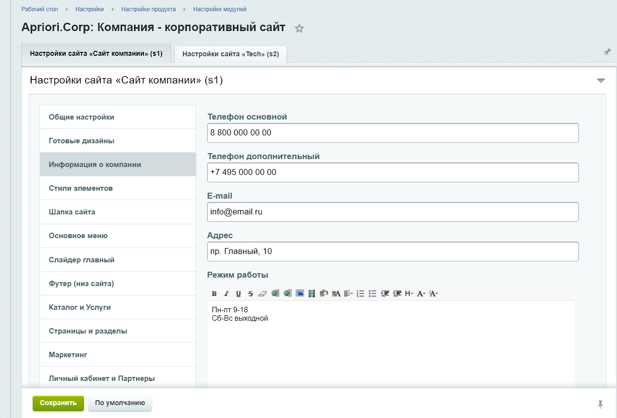
Task: Click the green Сохранить button
Action: (x=58, y=403)
